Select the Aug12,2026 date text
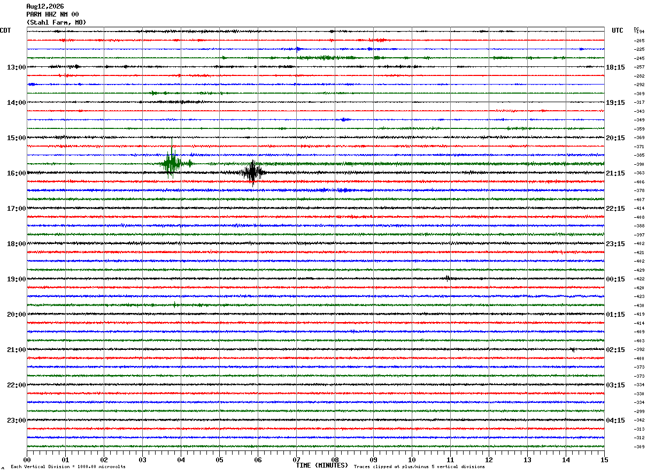647x474 pixels. coord(45,6)
